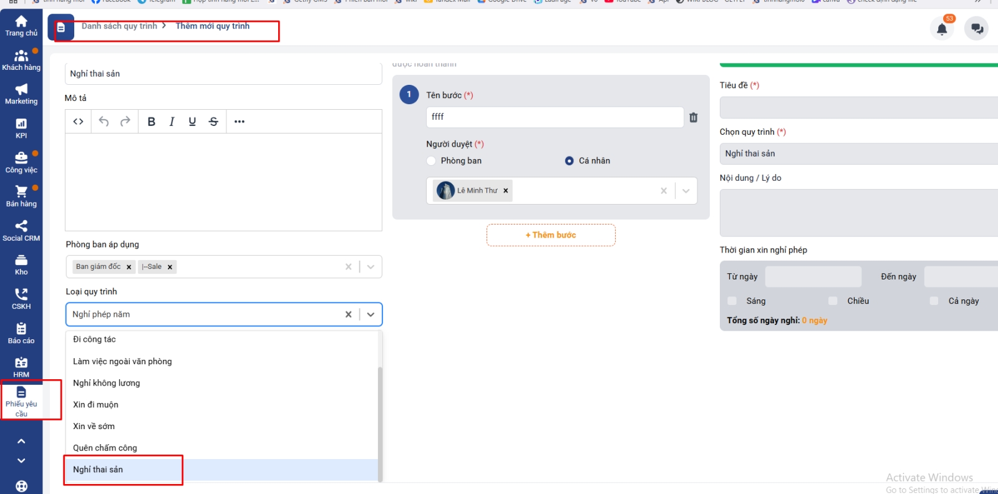Tick the Sáng checkbox

tap(732, 301)
